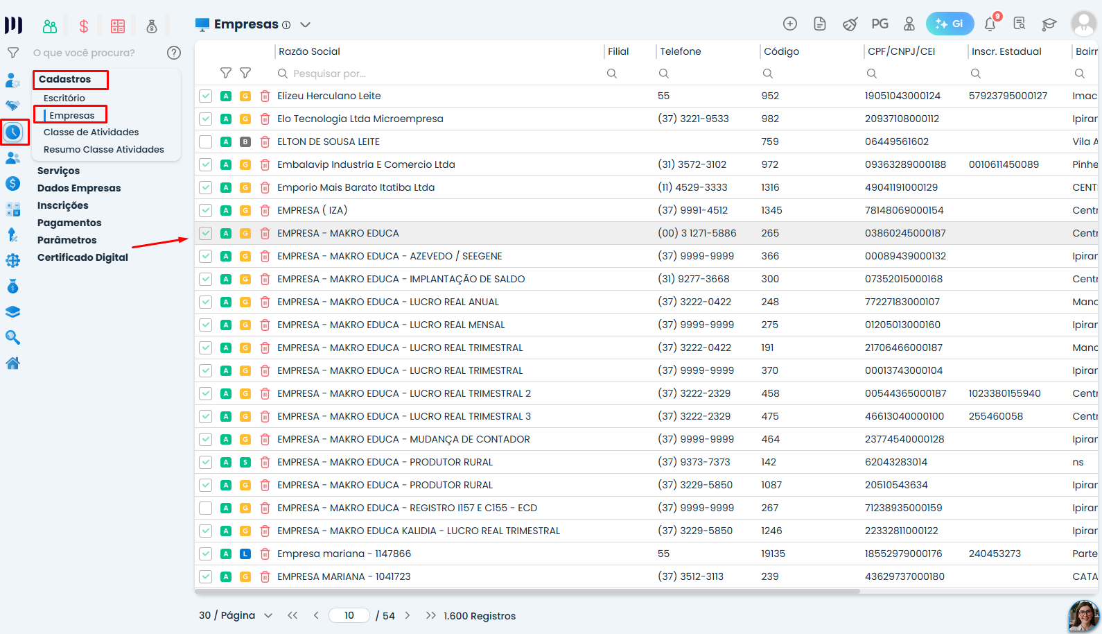Expand the Certificado Digital menu section

click(x=82, y=257)
